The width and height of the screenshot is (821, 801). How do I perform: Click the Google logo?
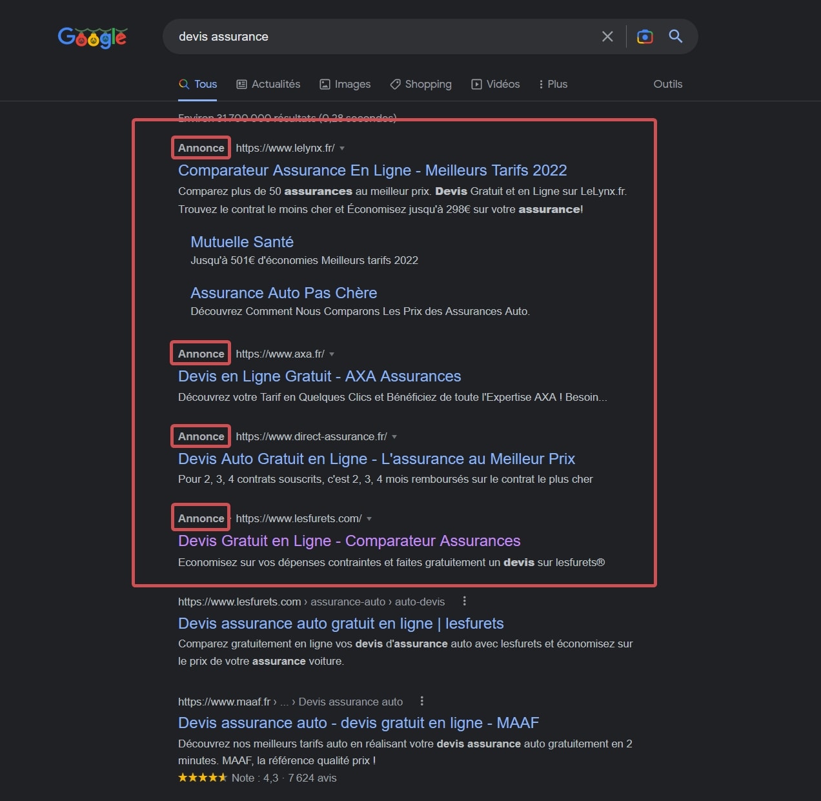(92, 37)
